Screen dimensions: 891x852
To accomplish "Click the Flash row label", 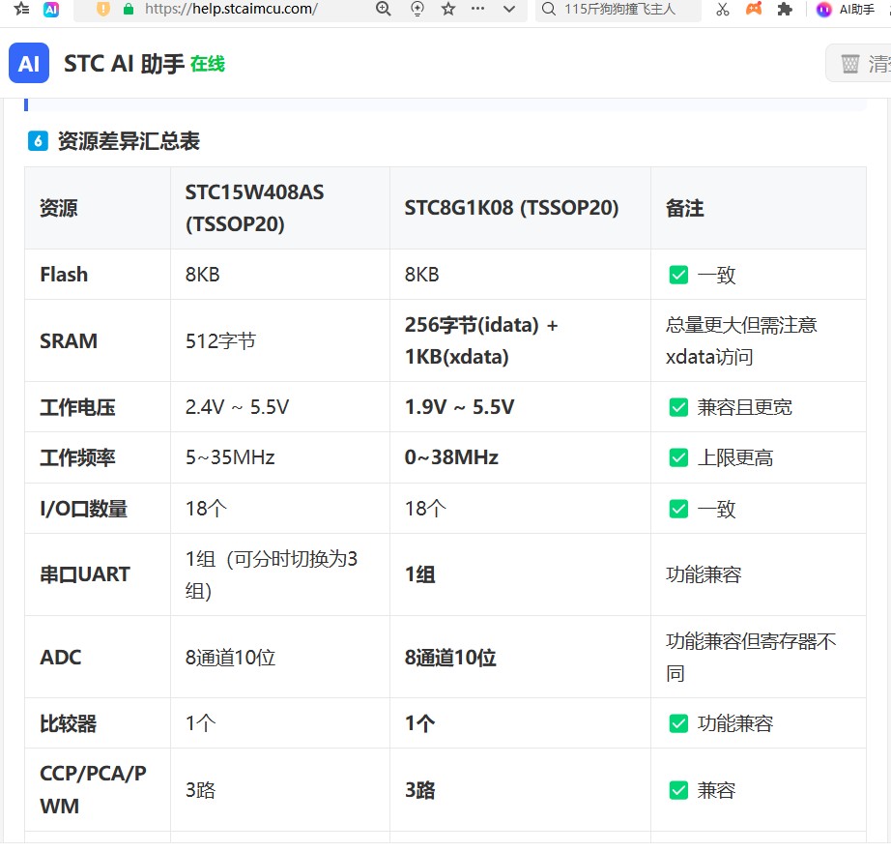I will pyautogui.click(x=64, y=275).
